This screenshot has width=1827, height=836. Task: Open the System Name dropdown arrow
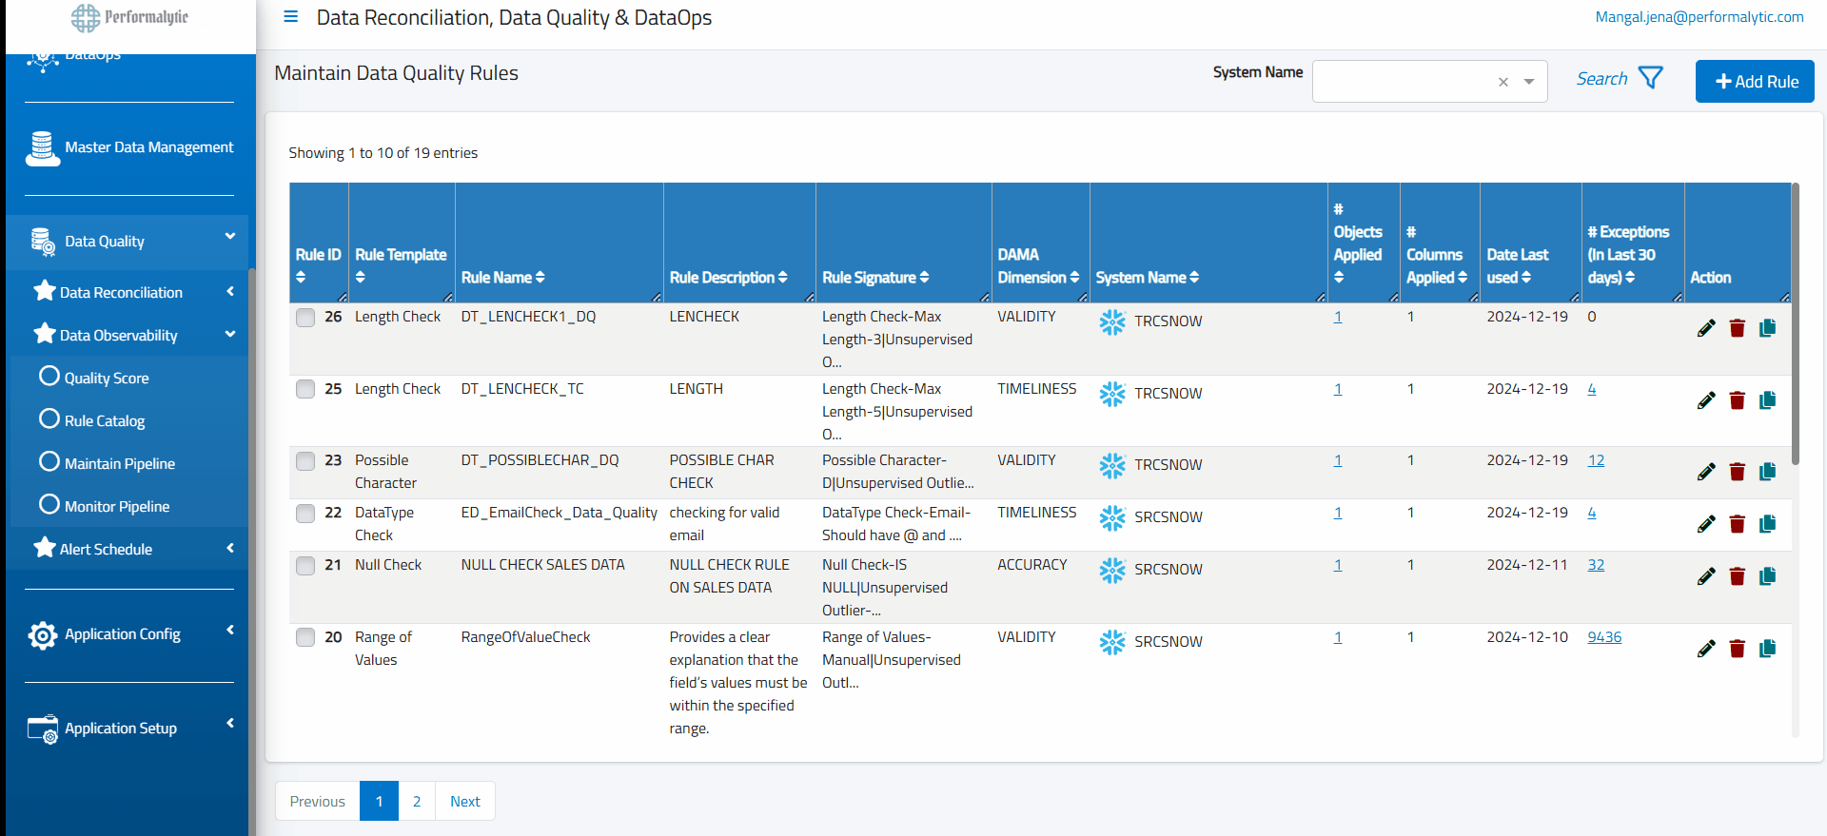tap(1529, 82)
